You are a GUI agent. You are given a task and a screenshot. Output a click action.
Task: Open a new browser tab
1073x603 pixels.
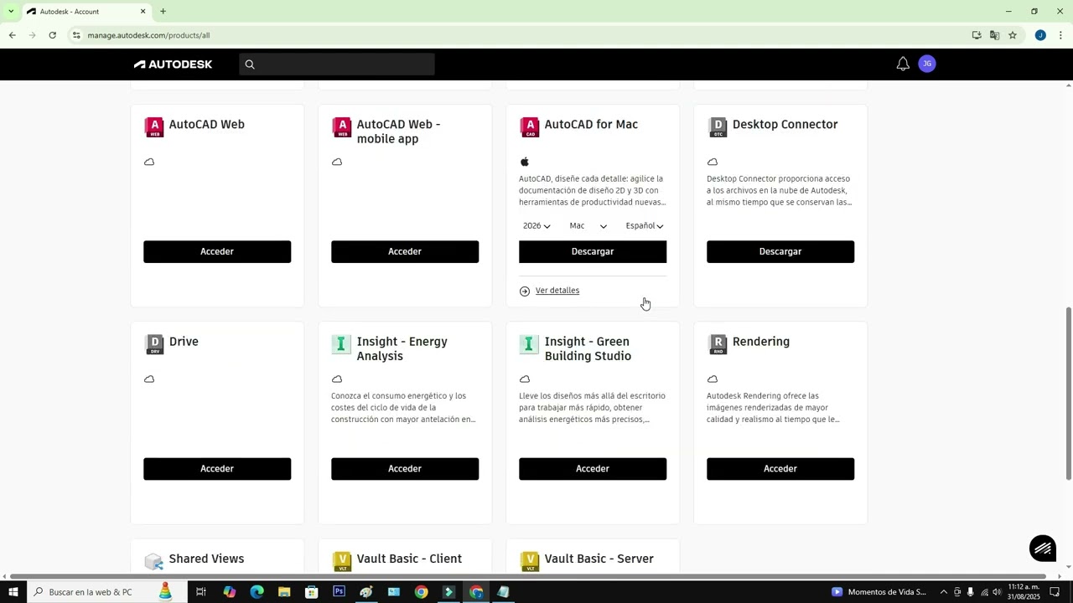[x=163, y=12]
